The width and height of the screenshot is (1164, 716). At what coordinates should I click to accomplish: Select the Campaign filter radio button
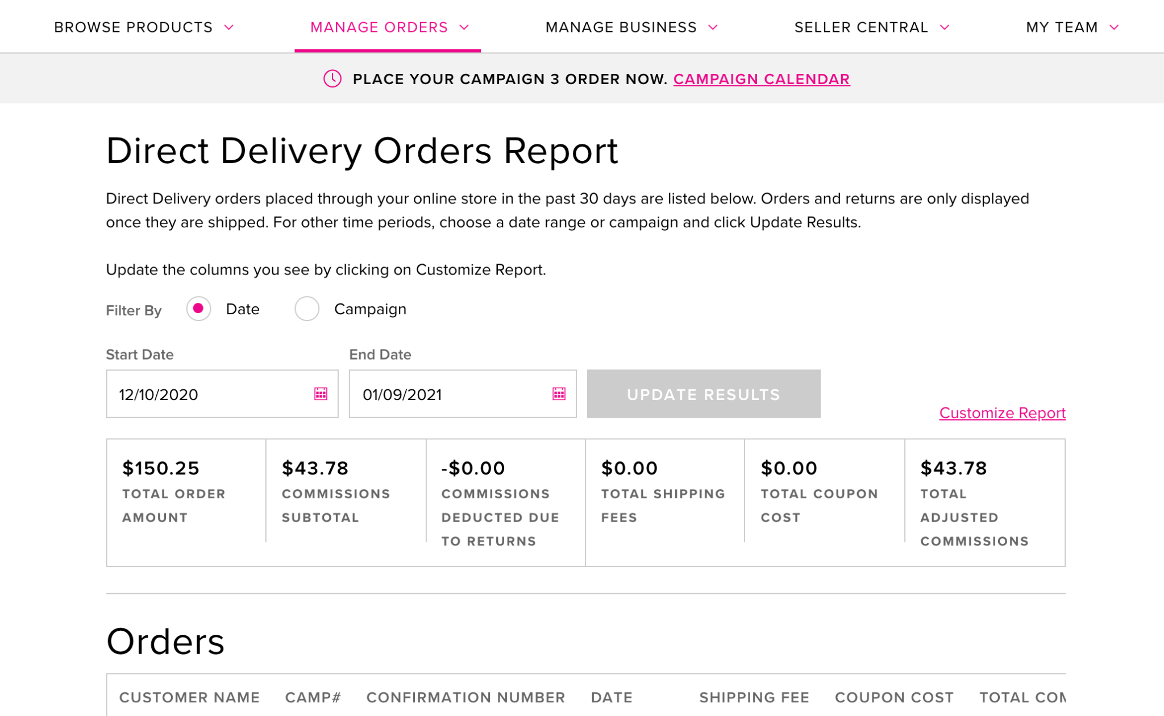coord(307,309)
